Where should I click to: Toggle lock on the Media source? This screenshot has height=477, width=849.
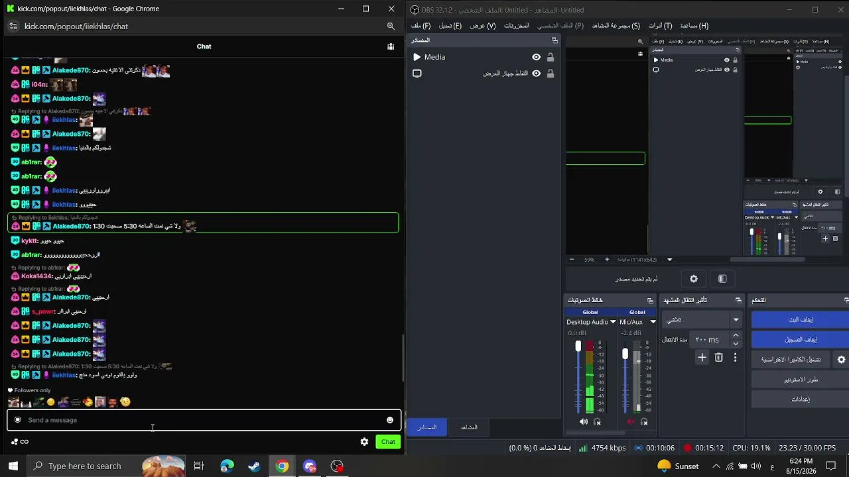coord(550,57)
